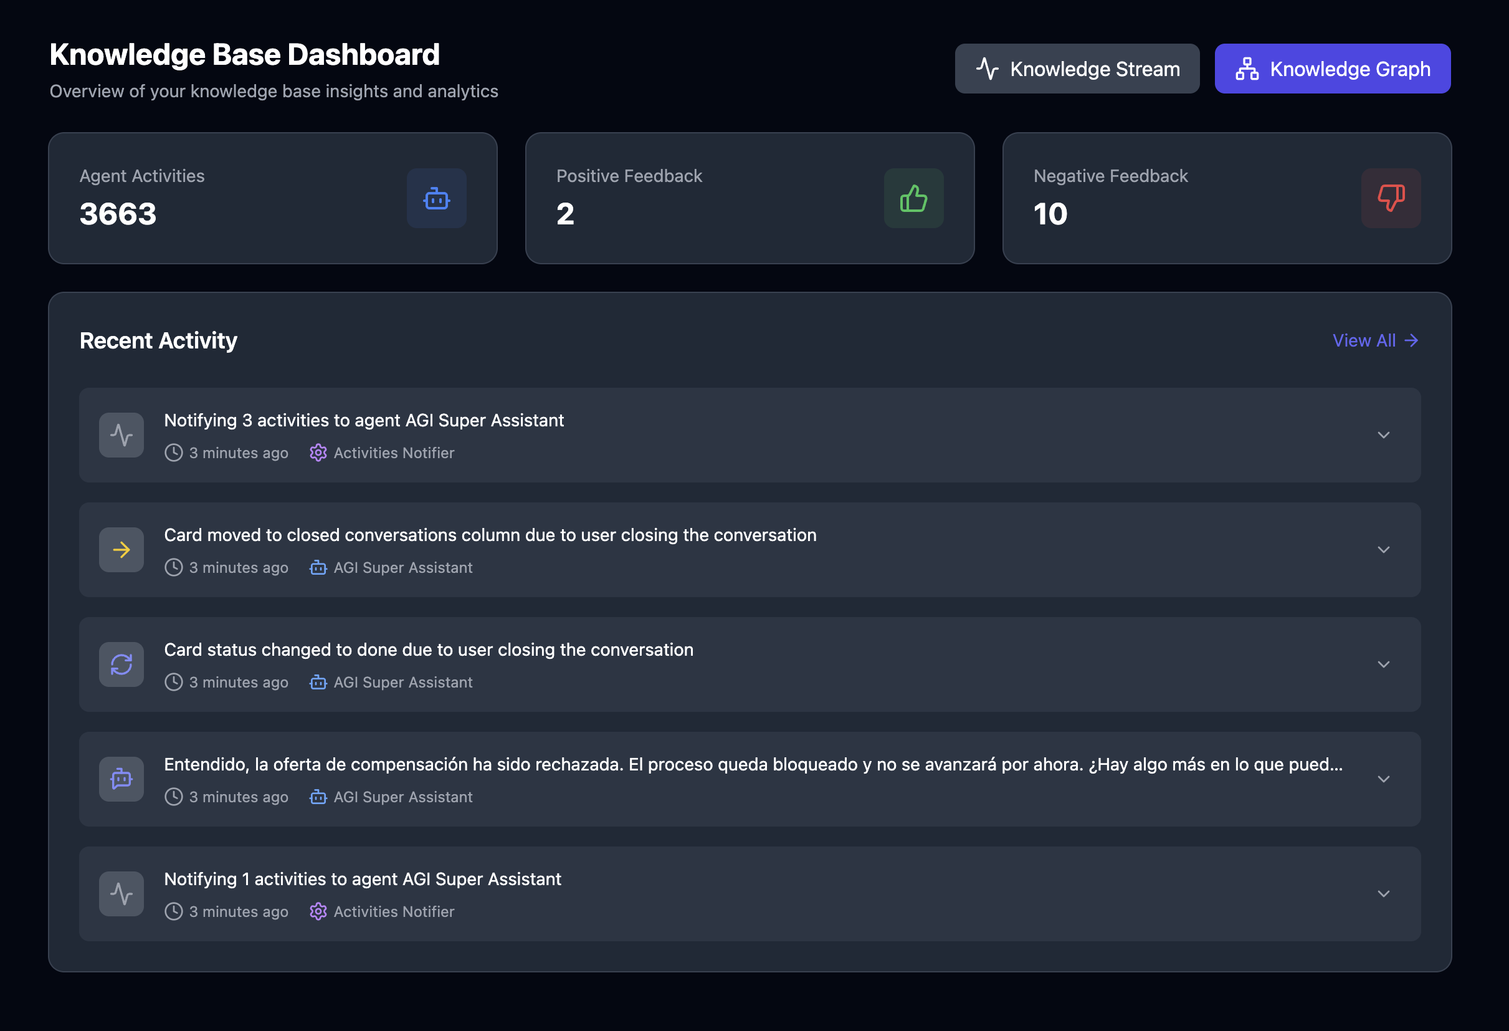Image resolution: width=1509 pixels, height=1031 pixels.
Task: Click the View All link
Action: [1374, 340]
